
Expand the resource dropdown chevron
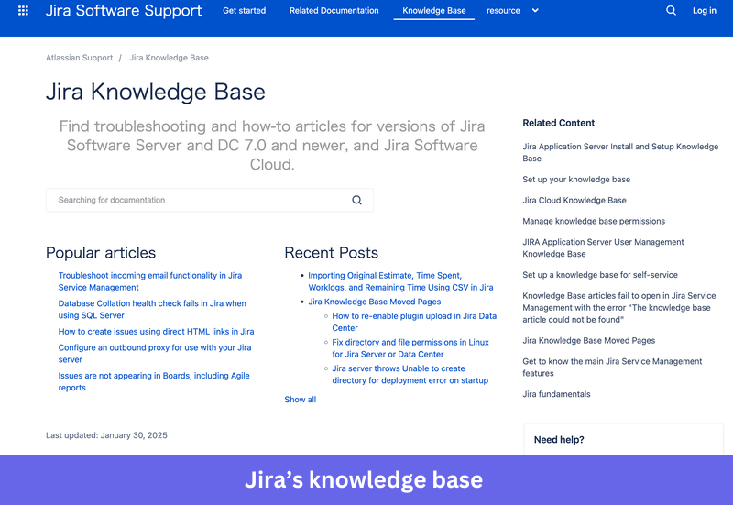point(535,10)
